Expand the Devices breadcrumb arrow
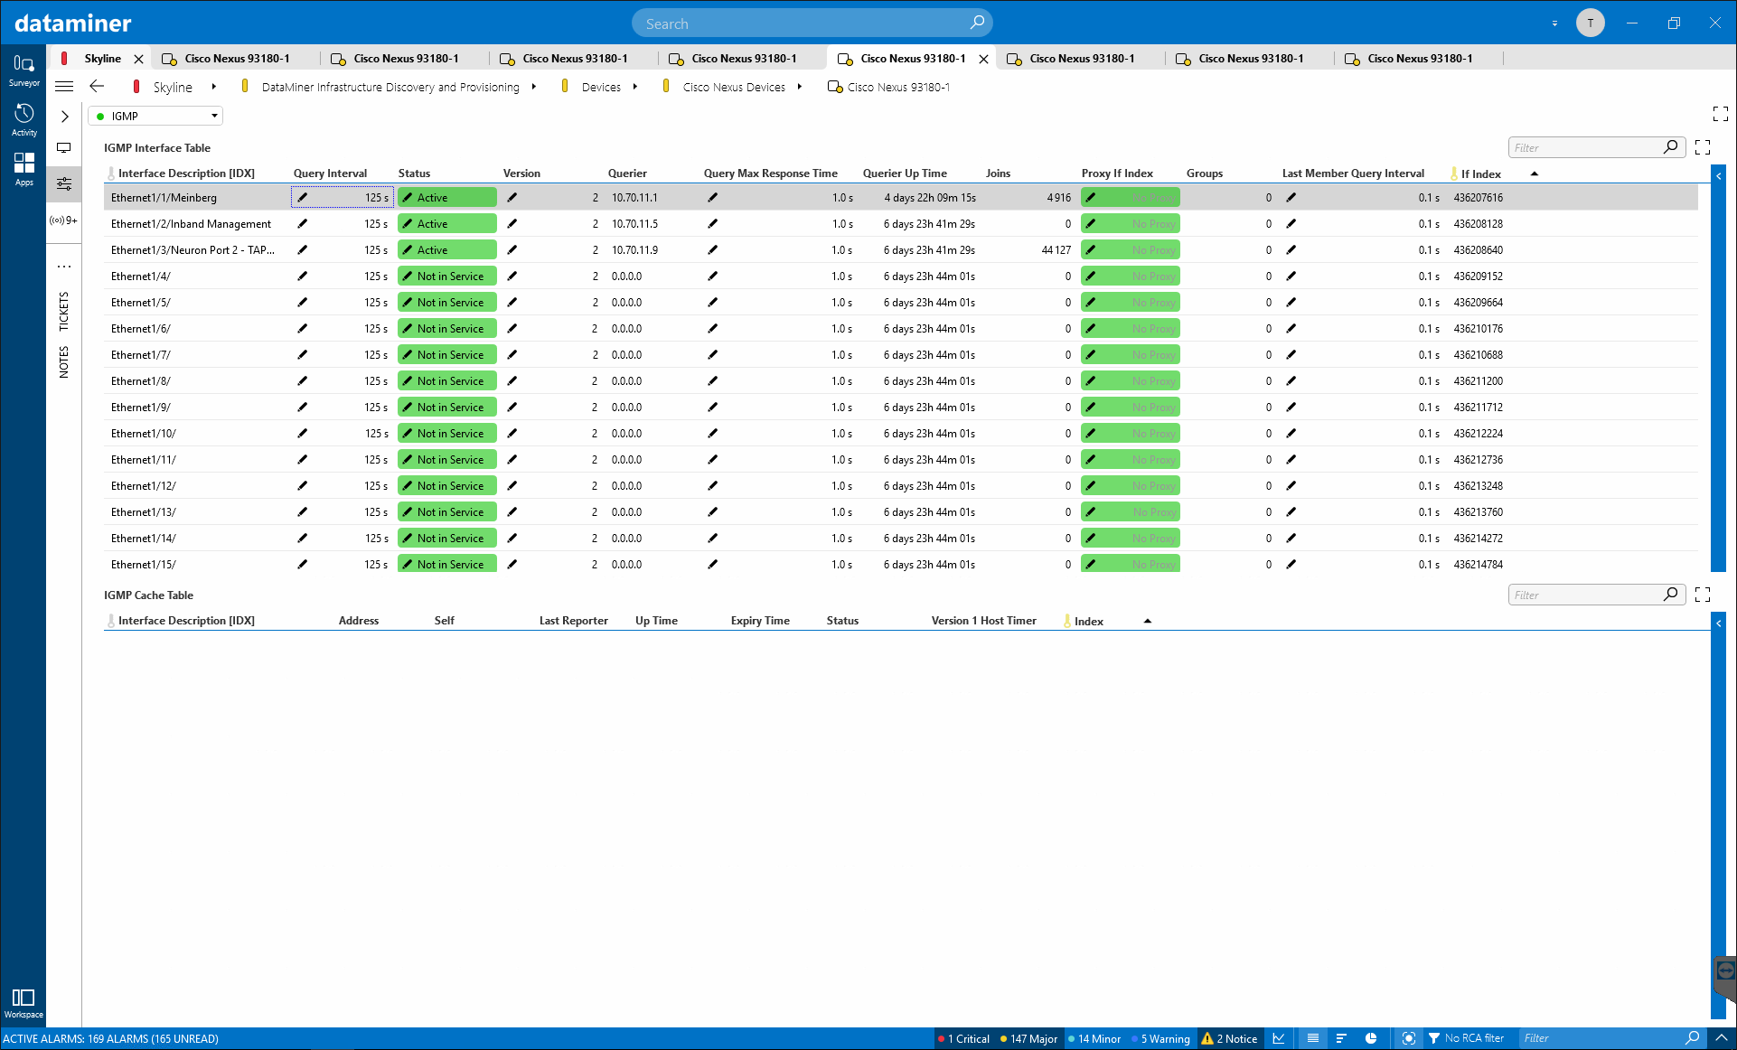The width and height of the screenshot is (1737, 1050). coord(635,87)
